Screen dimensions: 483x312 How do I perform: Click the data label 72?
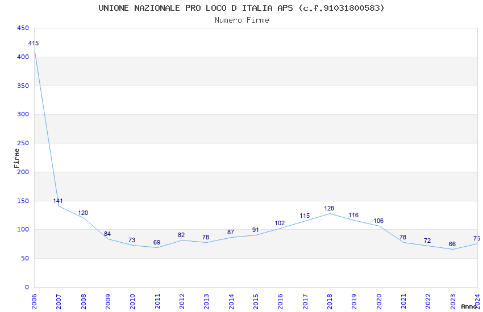click(427, 241)
